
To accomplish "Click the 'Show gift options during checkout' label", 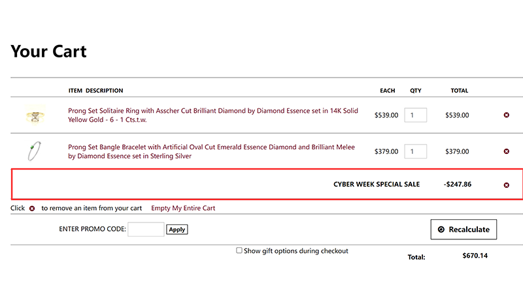I will (x=295, y=251).
